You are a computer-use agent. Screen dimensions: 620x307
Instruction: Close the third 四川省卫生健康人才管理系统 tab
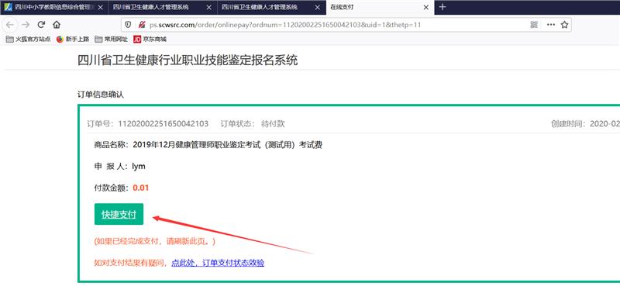(318, 8)
